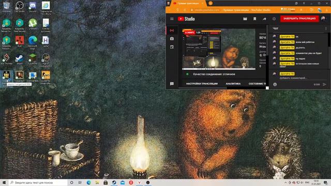The height and width of the screenshot is (186, 331).
Task: Open Yandex Browser on the taskbar
Action: pos(139,182)
